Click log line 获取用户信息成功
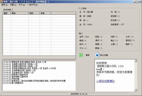 click(x=15, y=75)
